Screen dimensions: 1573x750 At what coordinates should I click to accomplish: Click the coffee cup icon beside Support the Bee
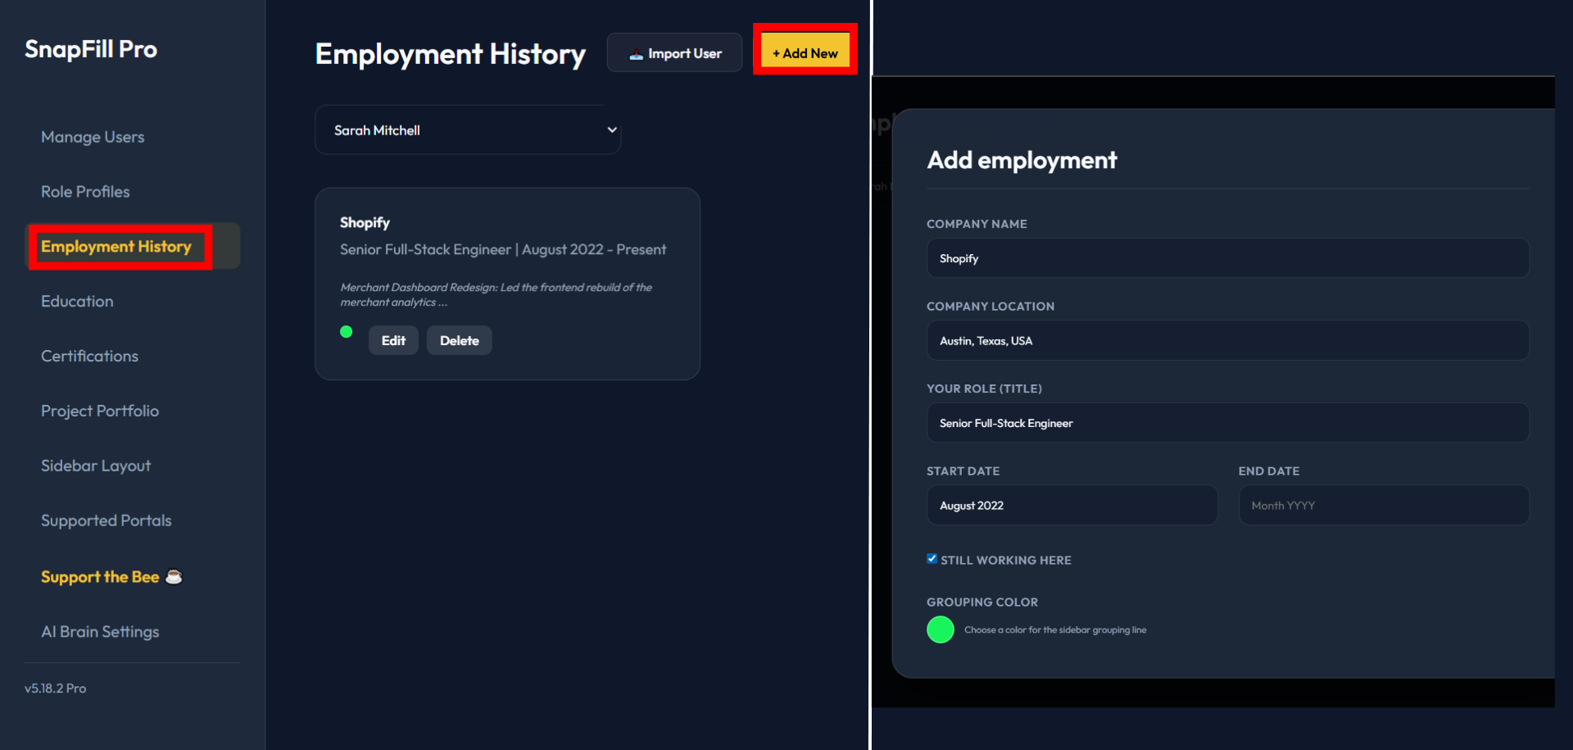[174, 576]
